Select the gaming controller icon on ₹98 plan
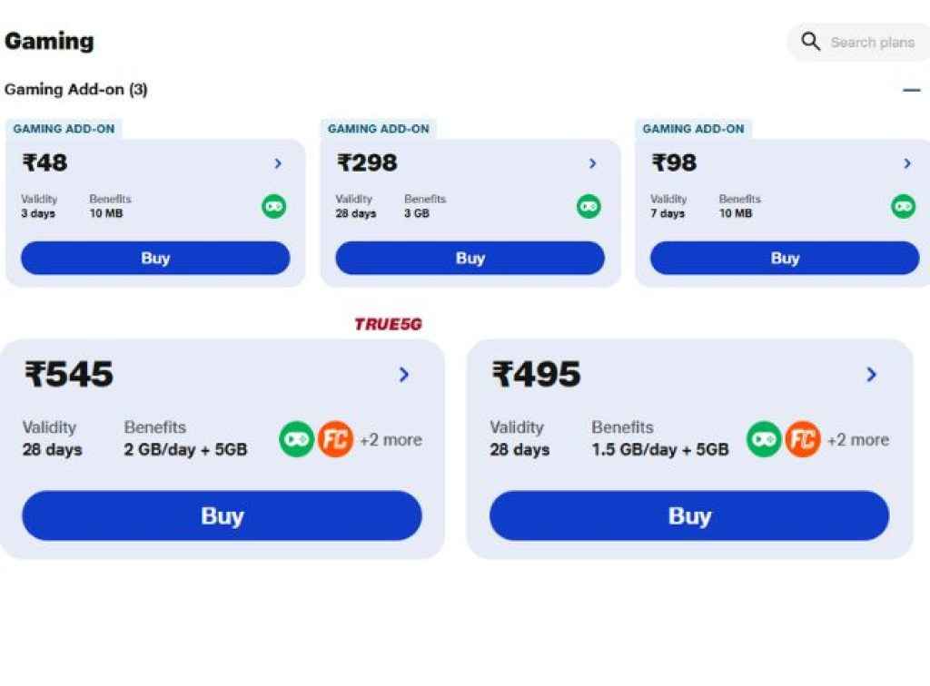 point(904,206)
